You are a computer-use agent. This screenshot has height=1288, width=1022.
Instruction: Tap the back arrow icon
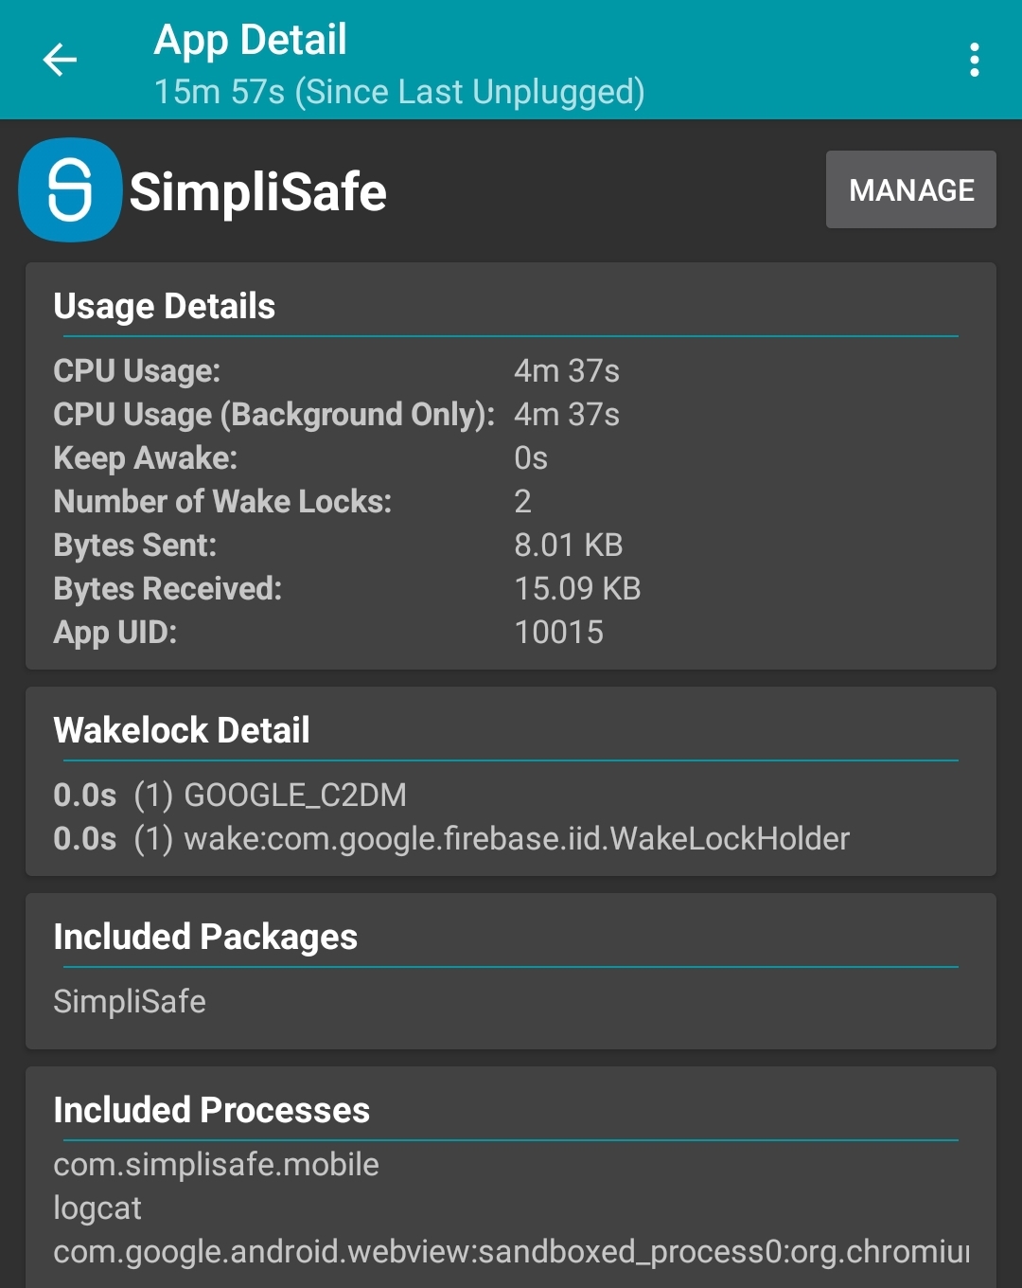(60, 60)
